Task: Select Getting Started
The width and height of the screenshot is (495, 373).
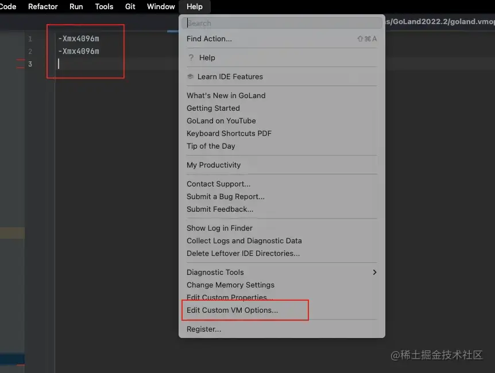Action: 281,108
